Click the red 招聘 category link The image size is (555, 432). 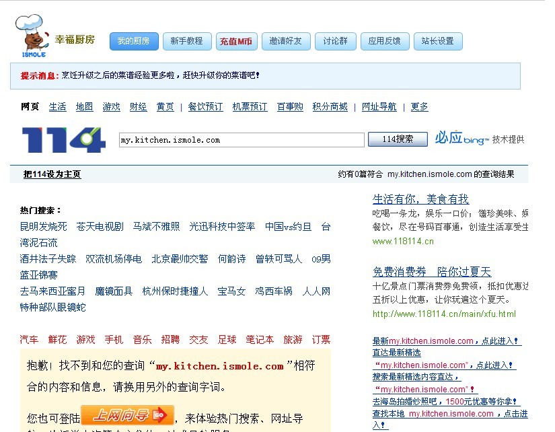coord(170,340)
